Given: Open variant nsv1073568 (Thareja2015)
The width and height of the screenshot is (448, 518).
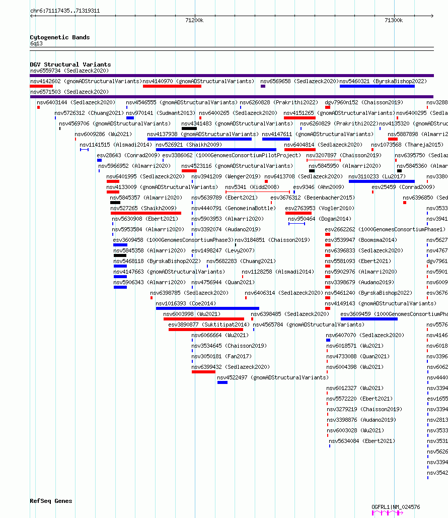Looking at the screenshot, I should [x=407, y=145].
